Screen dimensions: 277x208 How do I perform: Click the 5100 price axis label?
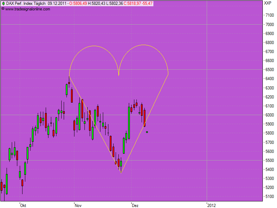point(270,197)
